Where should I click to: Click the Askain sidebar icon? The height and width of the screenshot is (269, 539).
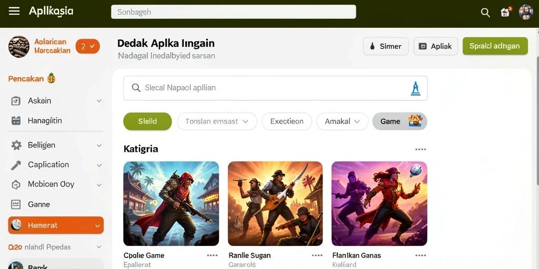(16, 101)
